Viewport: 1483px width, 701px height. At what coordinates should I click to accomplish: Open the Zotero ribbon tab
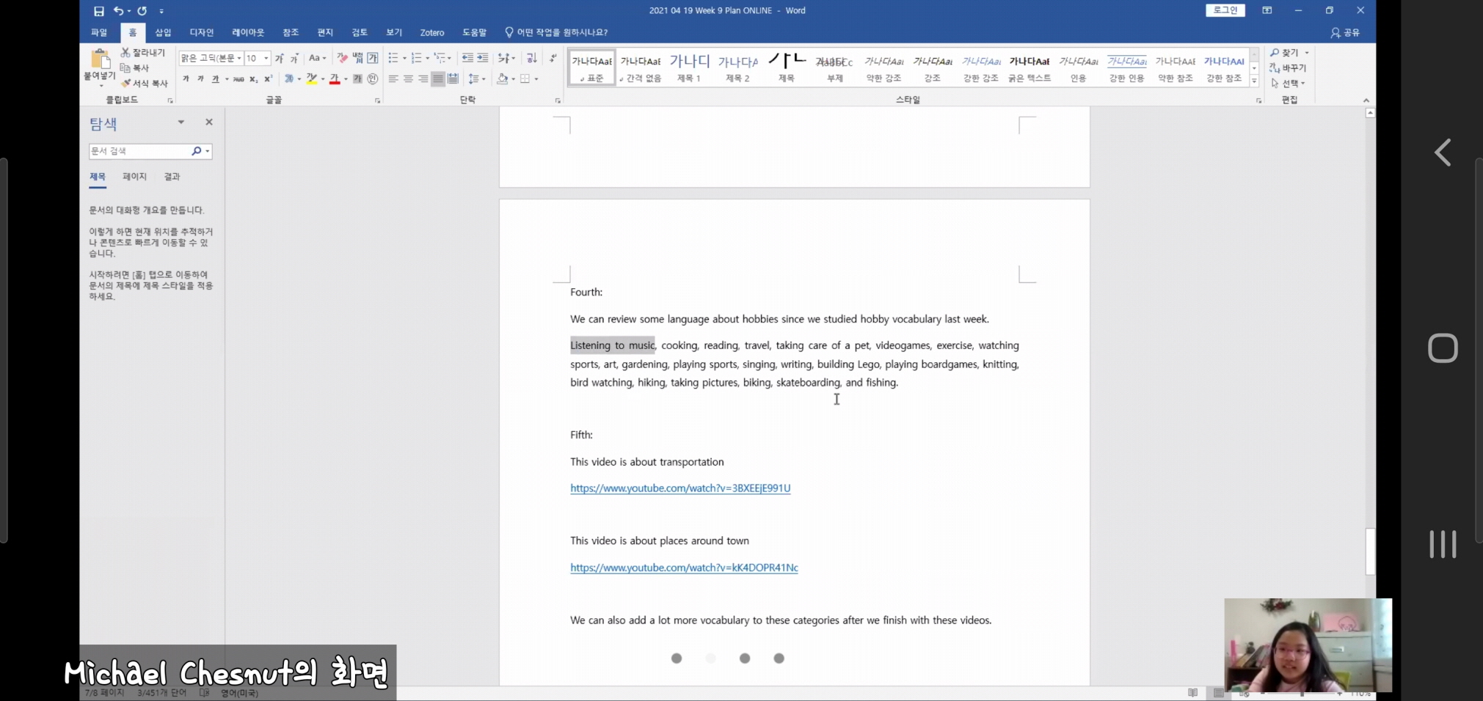[431, 32]
